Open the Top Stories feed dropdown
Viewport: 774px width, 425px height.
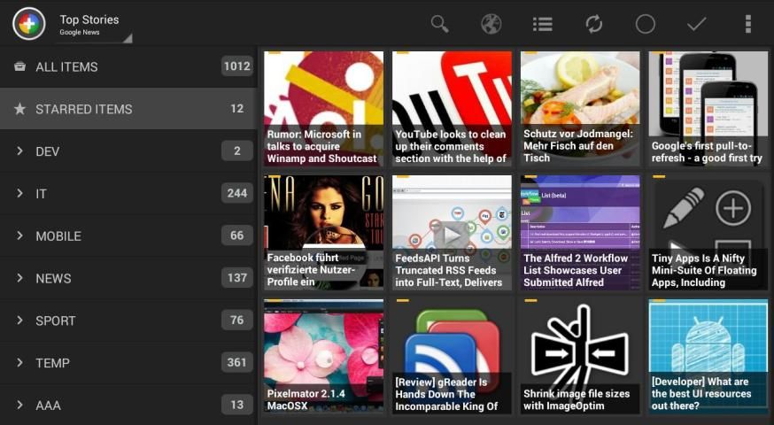(93, 25)
